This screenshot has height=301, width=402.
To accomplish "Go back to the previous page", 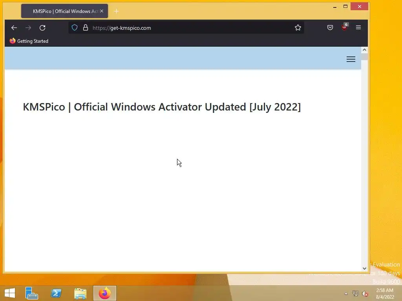I will click(14, 28).
